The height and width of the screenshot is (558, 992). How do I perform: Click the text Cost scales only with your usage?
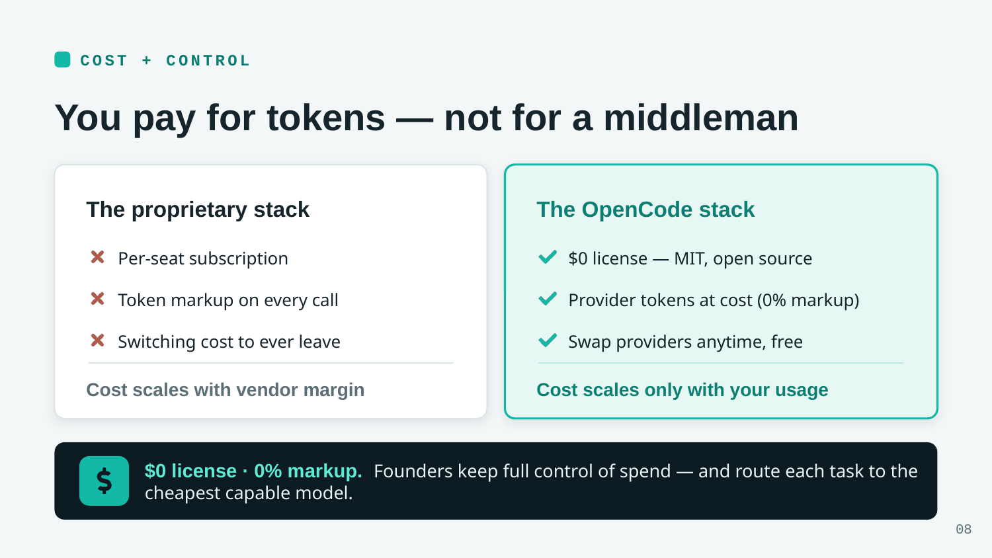point(682,390)
